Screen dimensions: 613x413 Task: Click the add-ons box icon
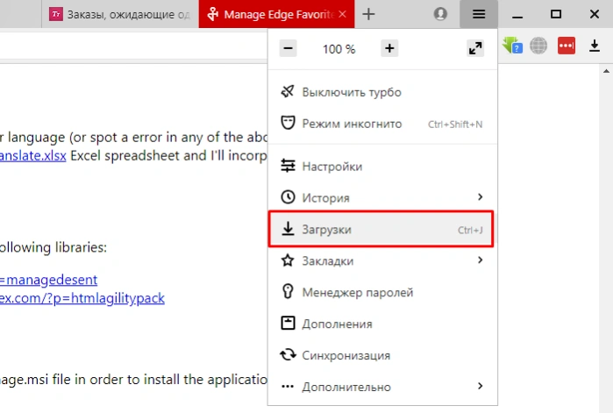289,324
